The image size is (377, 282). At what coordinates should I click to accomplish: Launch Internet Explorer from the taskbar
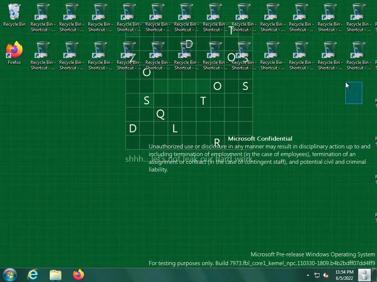32,275
